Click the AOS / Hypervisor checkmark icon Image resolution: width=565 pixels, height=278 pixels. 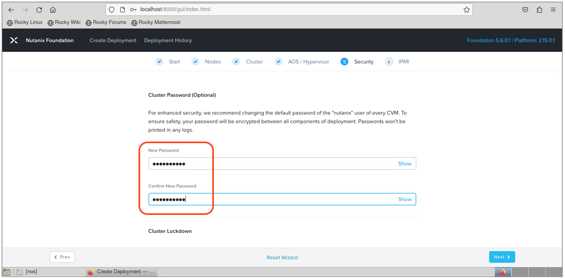pos(279,61)
